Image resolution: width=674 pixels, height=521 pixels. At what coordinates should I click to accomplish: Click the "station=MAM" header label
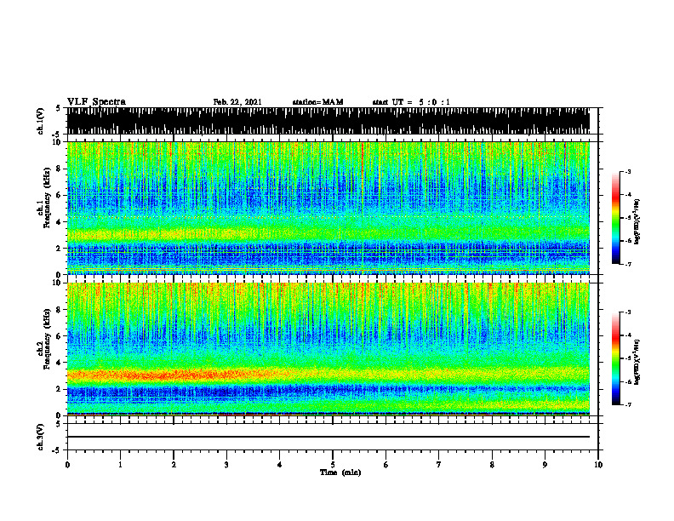point(317,102)
